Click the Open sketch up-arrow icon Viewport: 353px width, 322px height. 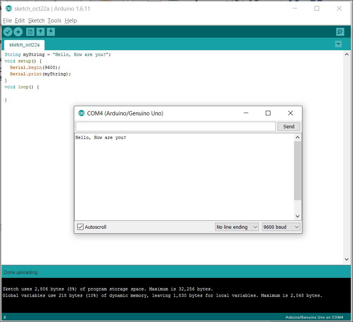(40, 32)
